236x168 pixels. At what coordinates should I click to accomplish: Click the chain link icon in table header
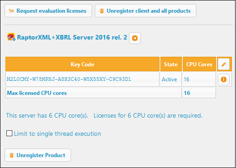(x=223, y=64)
